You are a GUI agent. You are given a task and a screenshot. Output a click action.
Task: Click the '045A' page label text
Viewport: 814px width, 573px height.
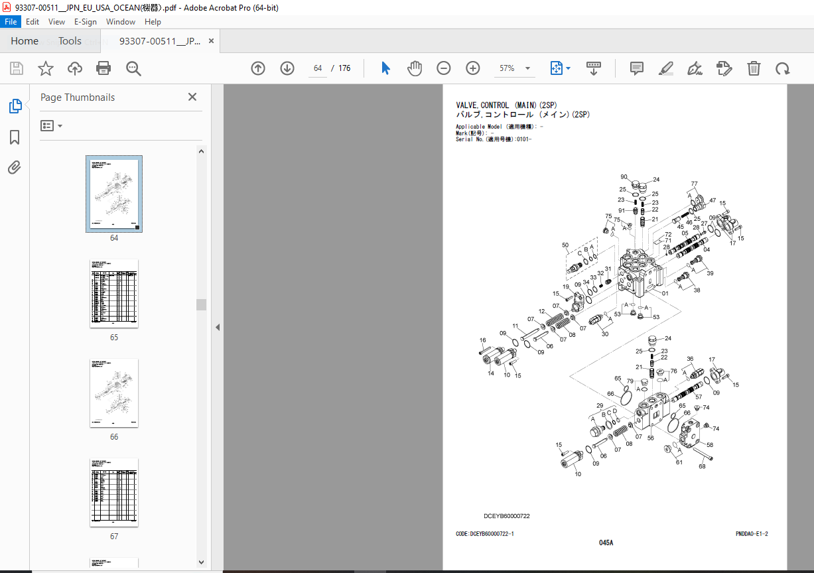coord(606,542)
